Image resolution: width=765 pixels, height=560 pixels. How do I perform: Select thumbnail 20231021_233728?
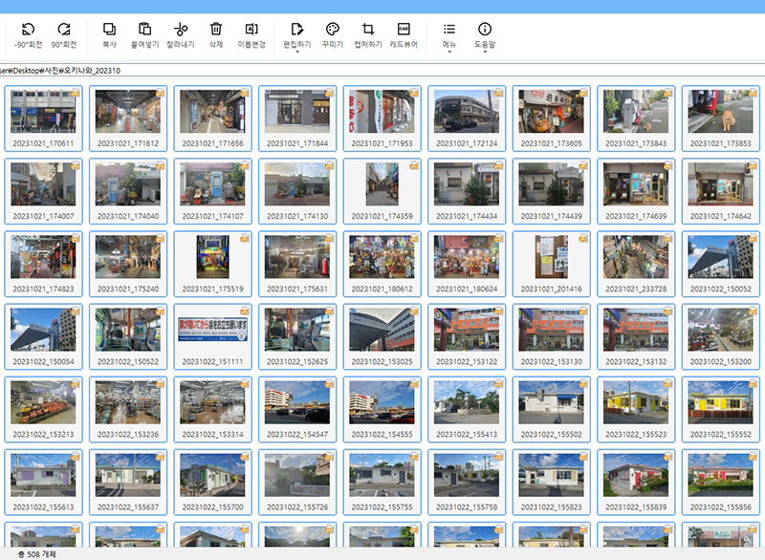click(636, 264)
